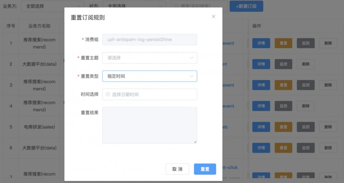
Task: Click 推荐搜索(recommend) cell in row 3
Action: click(x=39, y=85)
